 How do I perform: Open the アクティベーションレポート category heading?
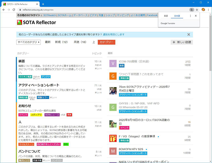[39, 85]
